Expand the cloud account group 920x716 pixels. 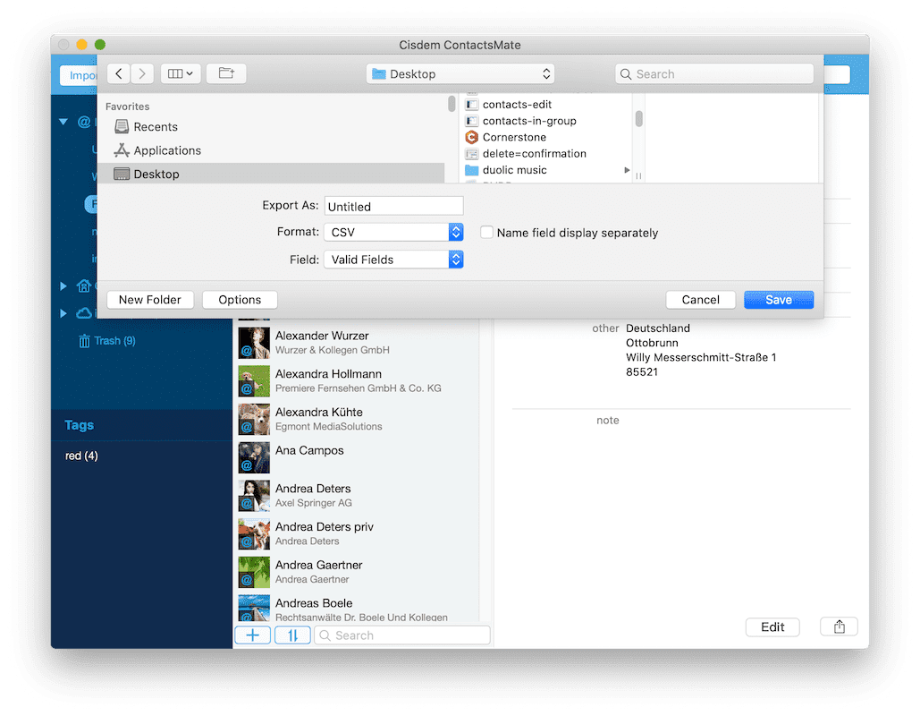coord(63,313)
